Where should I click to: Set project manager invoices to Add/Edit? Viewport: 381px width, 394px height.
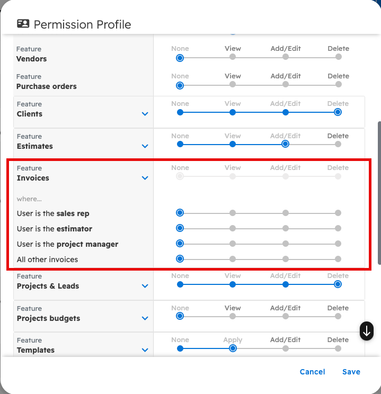tap(286, 244)
